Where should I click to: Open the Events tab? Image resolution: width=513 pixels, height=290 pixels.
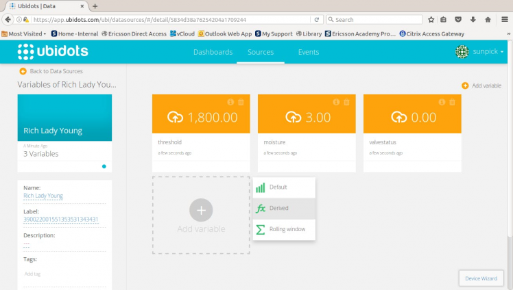pyautogui.click(x=309, y=52)
